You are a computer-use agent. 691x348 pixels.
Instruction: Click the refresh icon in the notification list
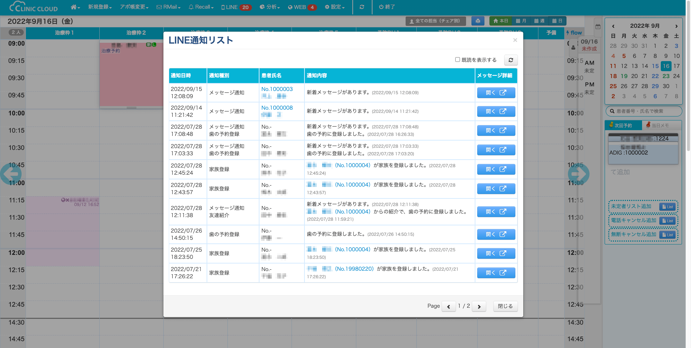(511, 60)
